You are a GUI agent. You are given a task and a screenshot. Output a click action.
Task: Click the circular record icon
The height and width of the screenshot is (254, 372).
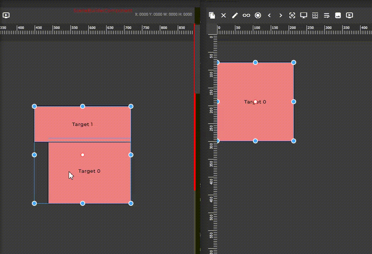(x=258, y=15)
